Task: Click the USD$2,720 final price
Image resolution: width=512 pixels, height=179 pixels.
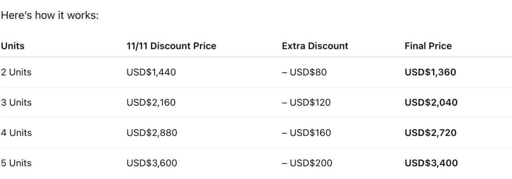Action: click(x=431, y=133)
